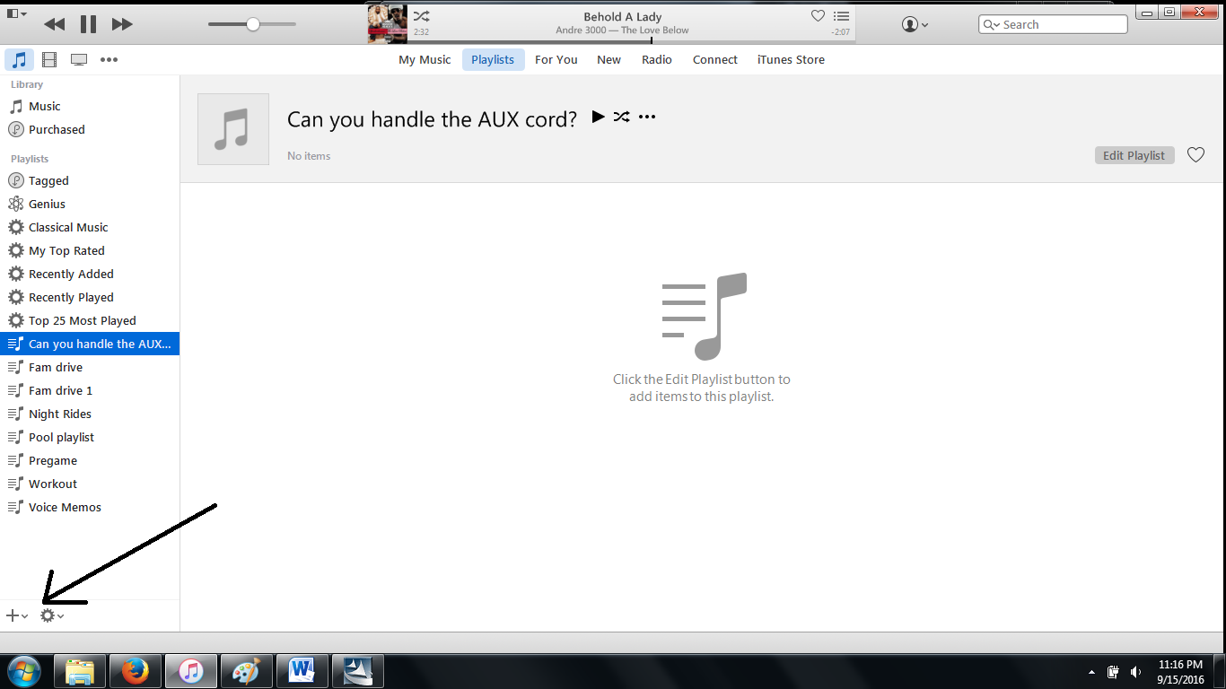This screenshot has height=689, width=1226.
Task: Select the Classical Music smart playlist
Action: tap(90, 227)
